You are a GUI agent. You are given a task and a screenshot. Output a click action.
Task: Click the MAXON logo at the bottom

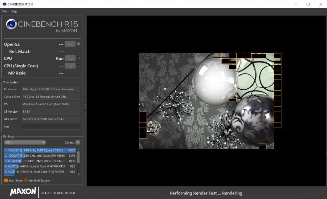tap(23, 192)
